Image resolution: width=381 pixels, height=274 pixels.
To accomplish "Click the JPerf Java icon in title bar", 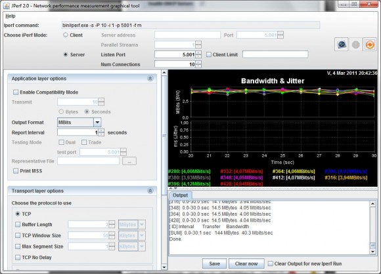I will click(7, 6).
